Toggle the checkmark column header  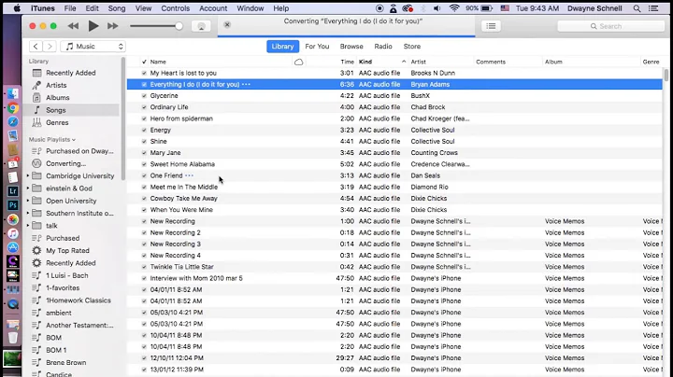[144, 62]
